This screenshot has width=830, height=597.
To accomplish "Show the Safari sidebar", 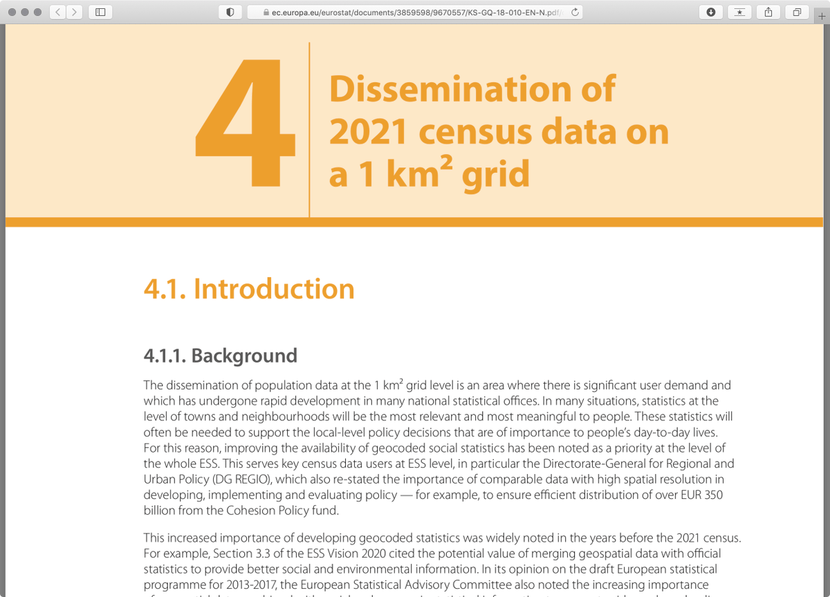I will pos(100,12).
